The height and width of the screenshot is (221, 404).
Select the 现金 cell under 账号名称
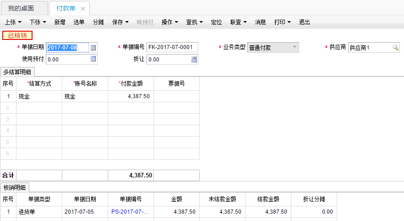[x=85, y=96]
